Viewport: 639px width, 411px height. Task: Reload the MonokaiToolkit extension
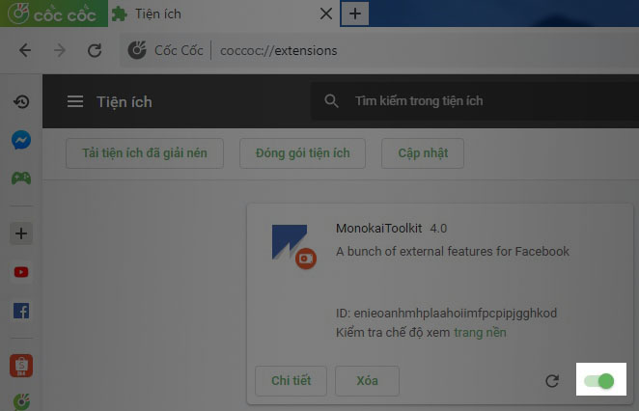point(552,381)
